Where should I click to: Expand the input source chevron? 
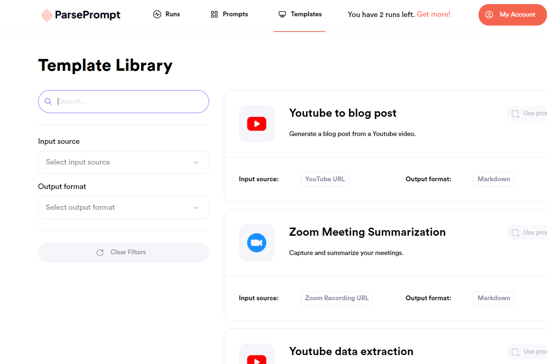click(x=196, y=162)
